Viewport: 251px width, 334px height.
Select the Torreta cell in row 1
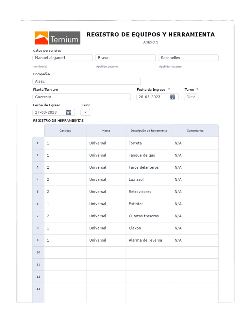tap(149, 143)
